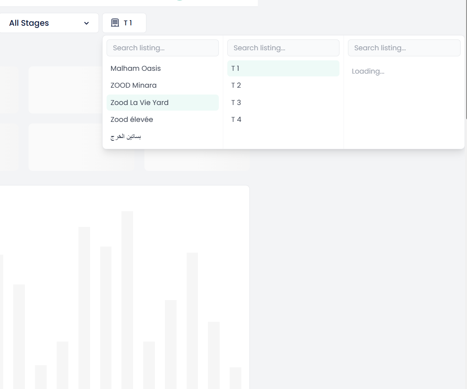Focus the first column Search listing field

(x=163, y=48)
